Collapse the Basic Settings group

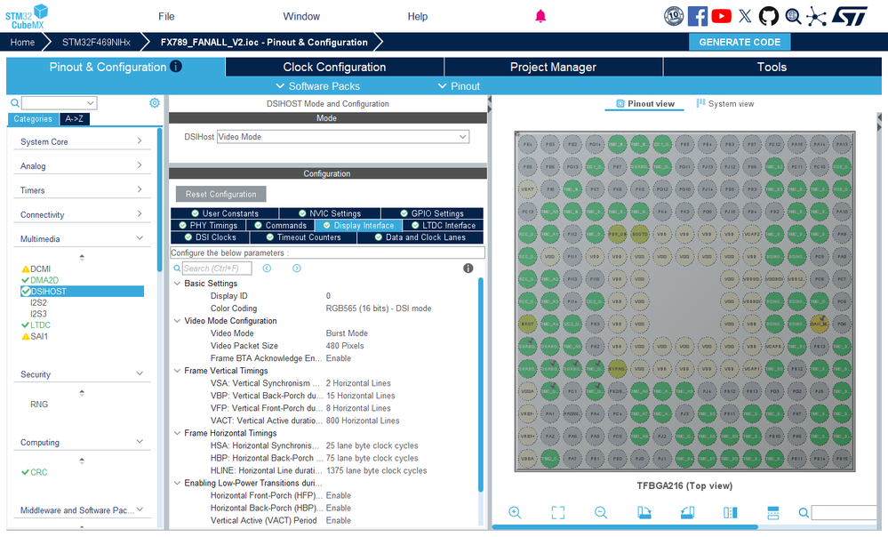coord(177,284)
